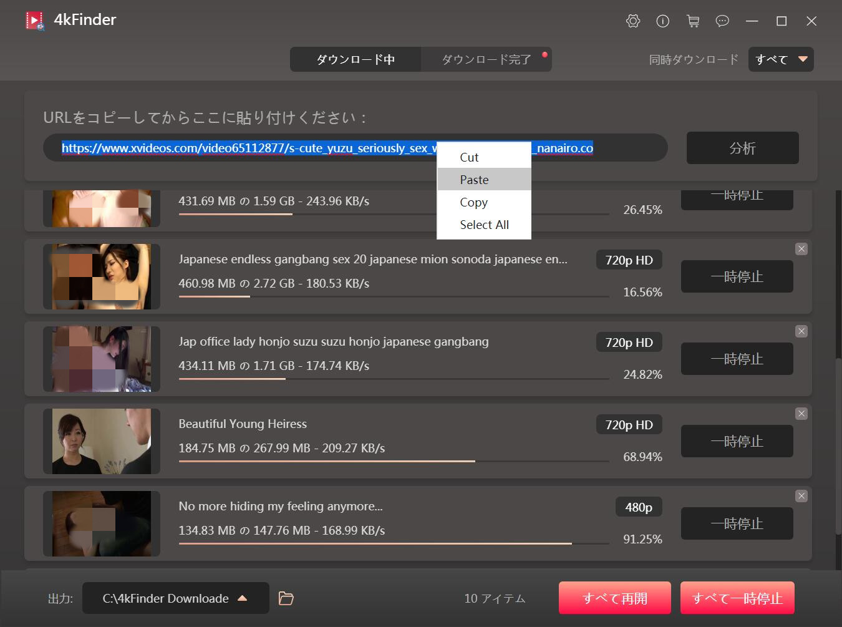The width and height of the screenshot is (842, 627).
Task: Pause the Japanese endless gangbang download
Action: coord(737,276)
